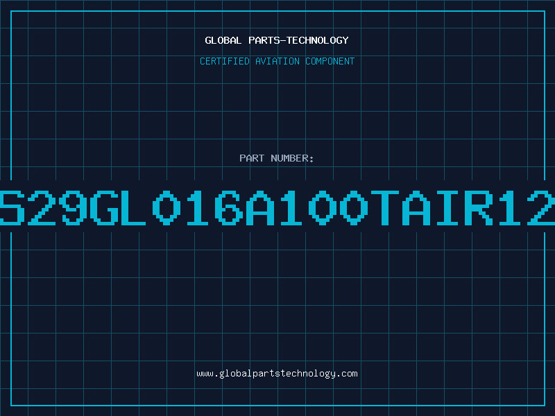Select the word AVIATION in the subtitle
The image size is (555, 416).
[277, 61]
